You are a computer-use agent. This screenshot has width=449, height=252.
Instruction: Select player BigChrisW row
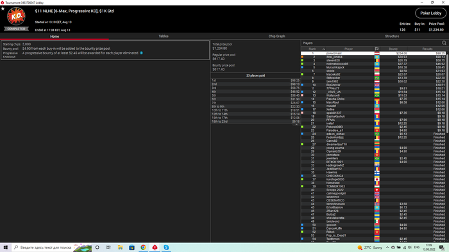pyautogui.click(x=373, y=85)
